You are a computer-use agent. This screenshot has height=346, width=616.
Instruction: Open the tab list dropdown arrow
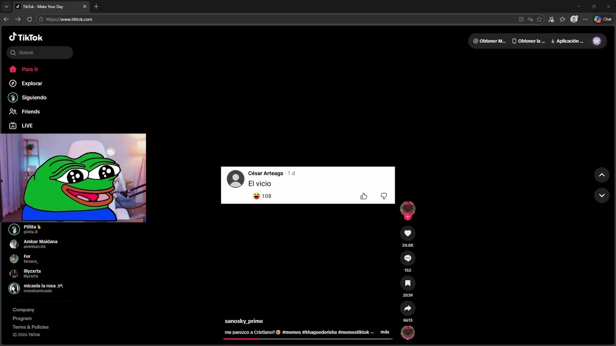tap(6, 7)
